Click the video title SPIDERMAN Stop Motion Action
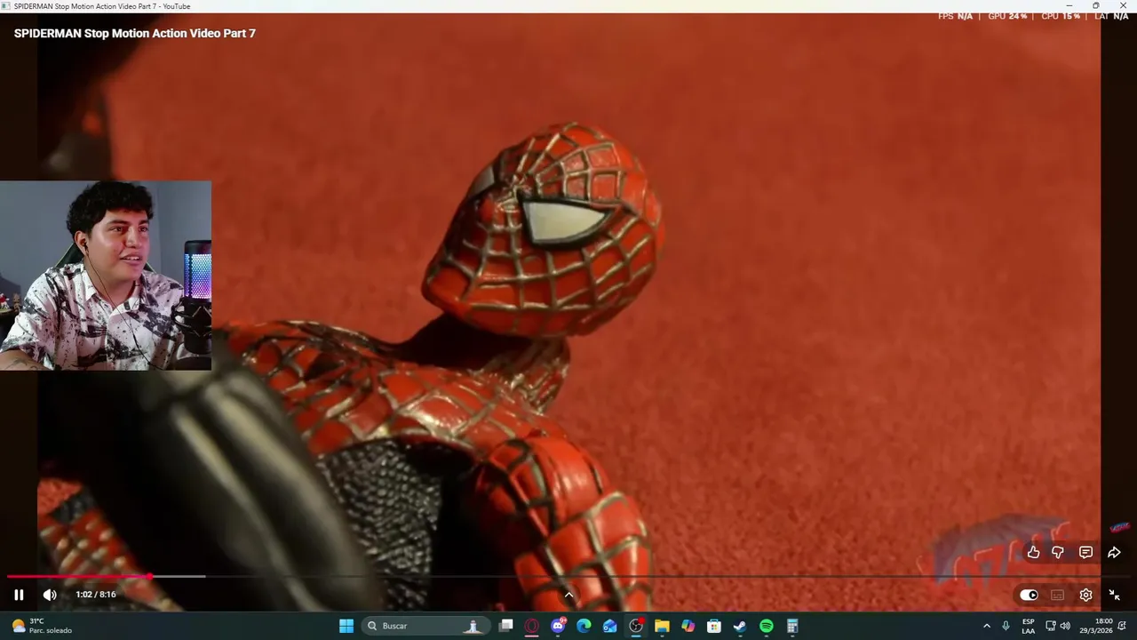Image resolution: width=1137 pixels, height=640 pixels. (x=135, y=33)
